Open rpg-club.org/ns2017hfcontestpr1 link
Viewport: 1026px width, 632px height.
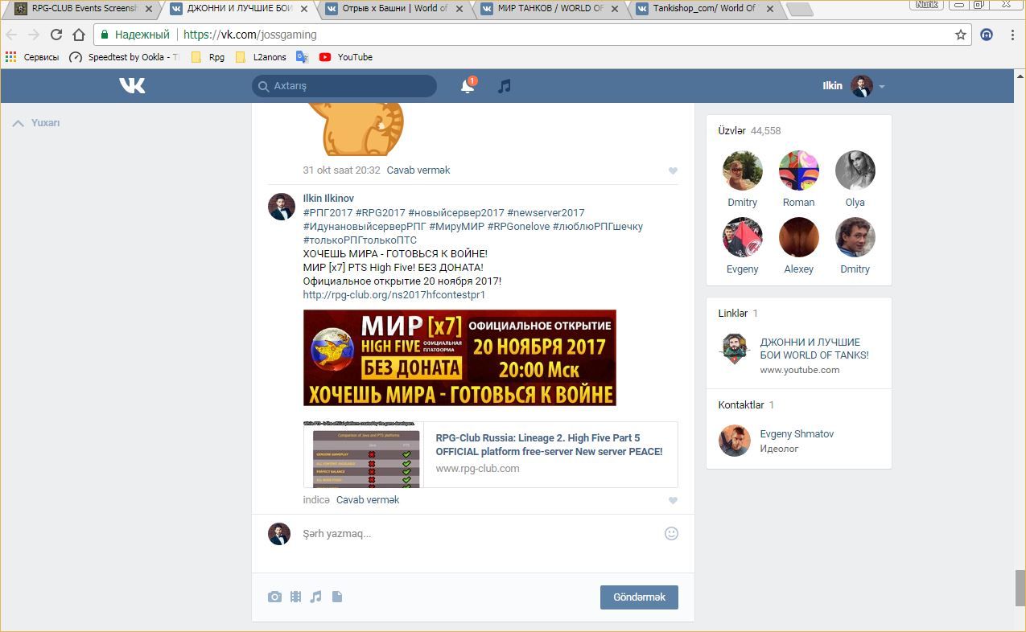pos(394,295)
